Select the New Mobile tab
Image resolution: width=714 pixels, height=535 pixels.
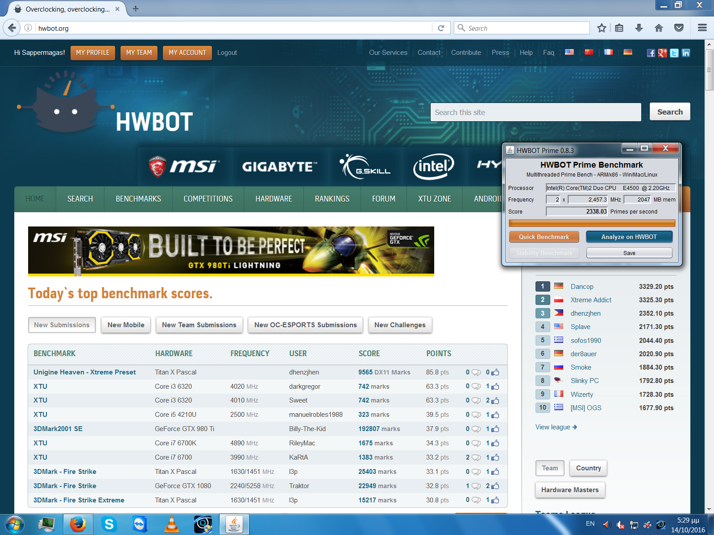126,325
